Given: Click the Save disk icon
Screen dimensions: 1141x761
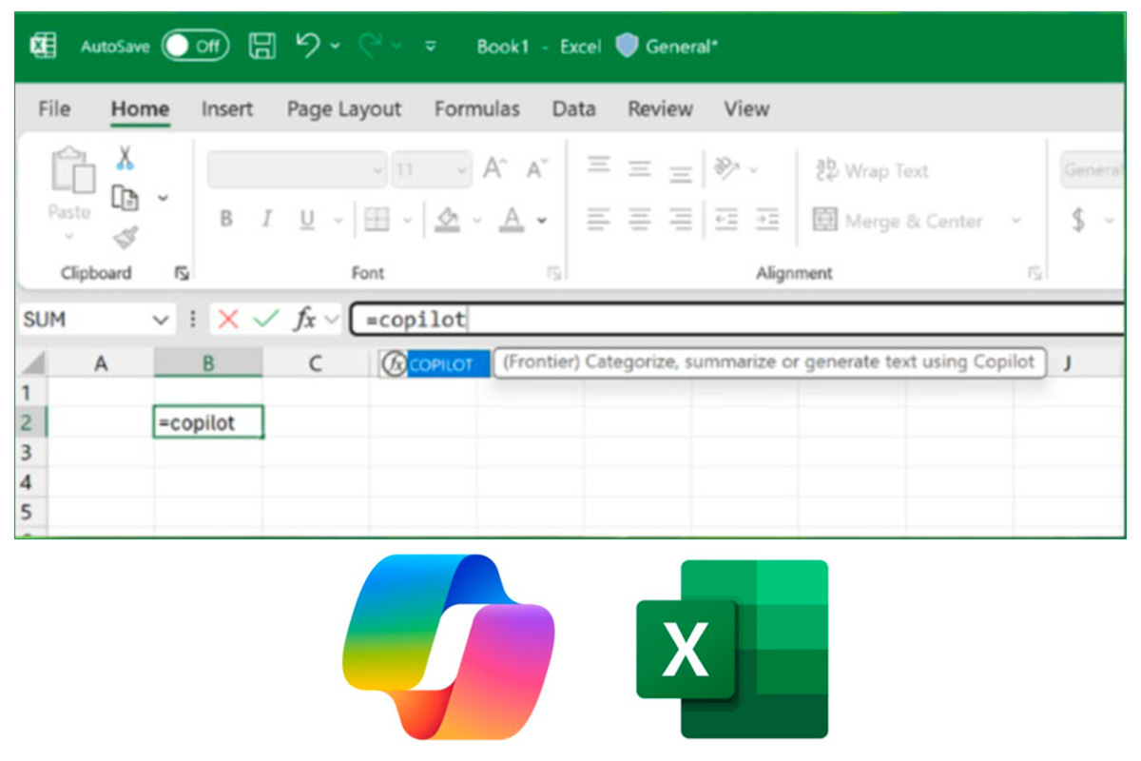Looking at the screenshot, I should (262, 46).
